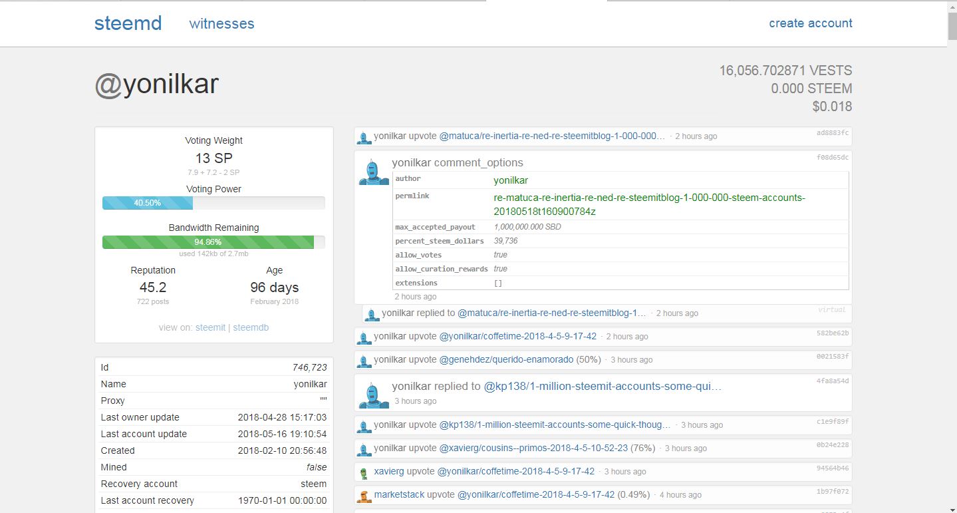Click the avatar on the @kp138 upvote row
Screen dimensions: 957x513
[x=364, y=426]
